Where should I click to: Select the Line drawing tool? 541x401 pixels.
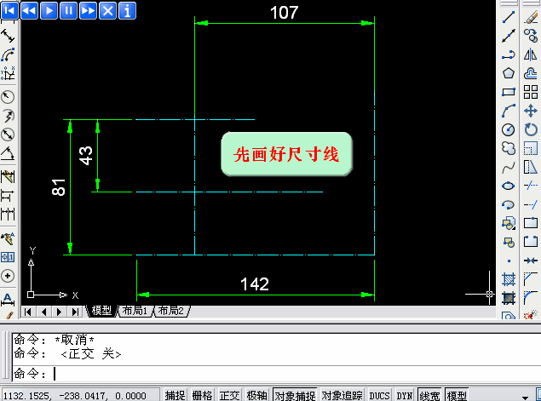[509, 17]
